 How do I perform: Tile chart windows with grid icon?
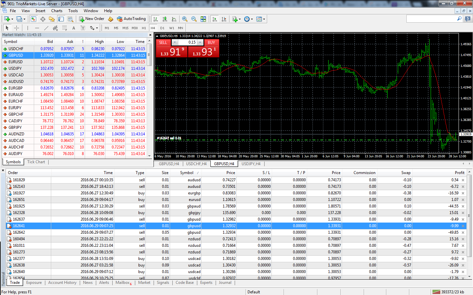pyautogui.click(x=203, y=19)
